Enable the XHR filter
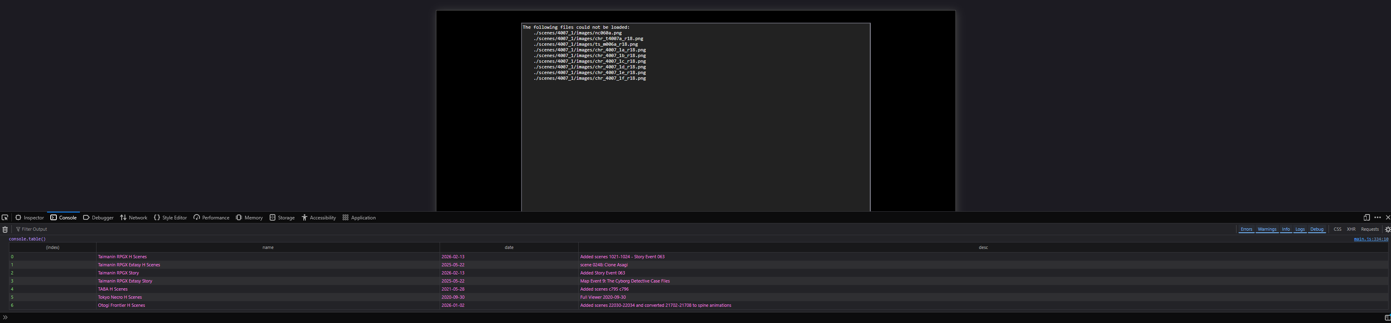Image resolution: width=1391 pixels, height=323 pixels. point(1351,229)
